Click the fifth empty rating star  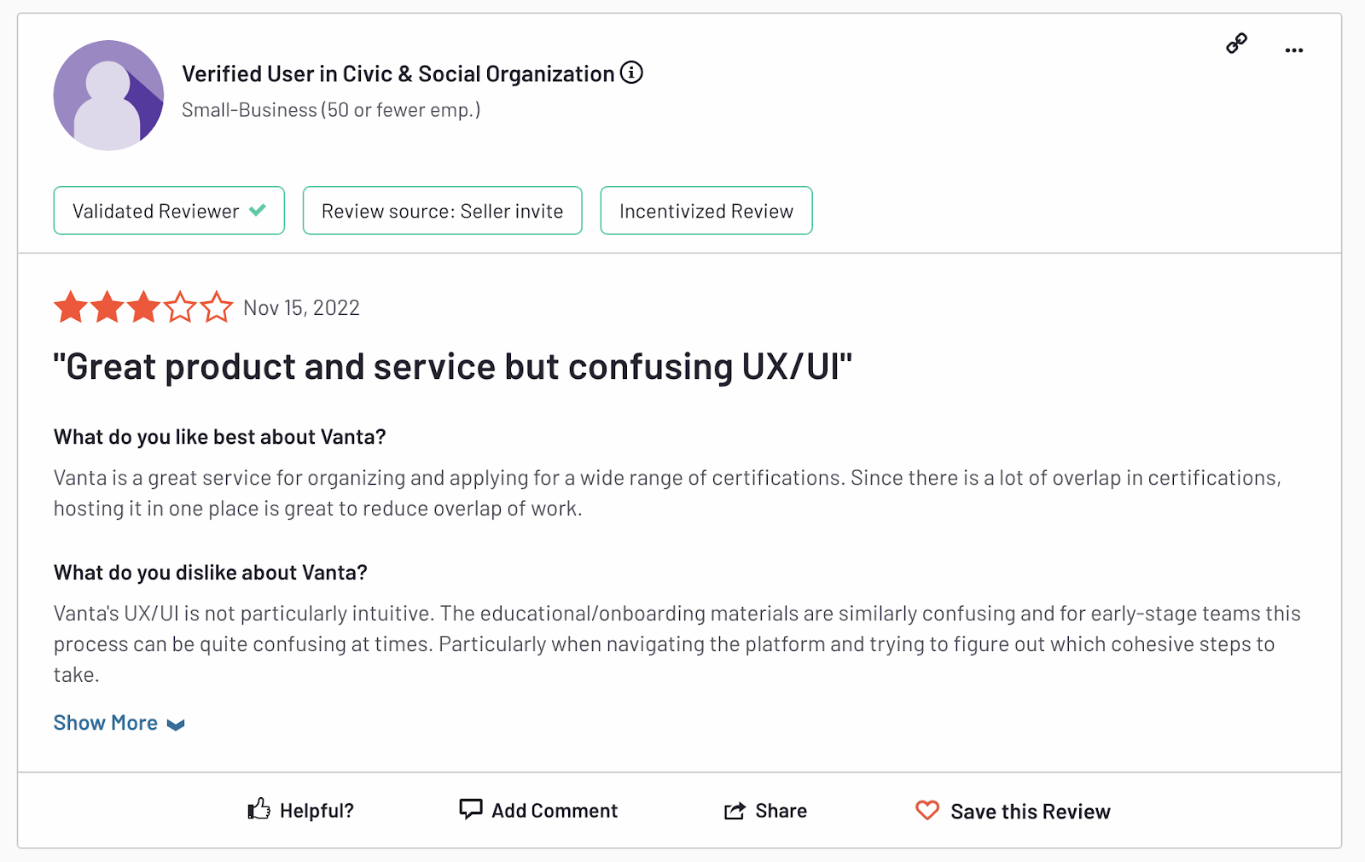pos(217,307)
